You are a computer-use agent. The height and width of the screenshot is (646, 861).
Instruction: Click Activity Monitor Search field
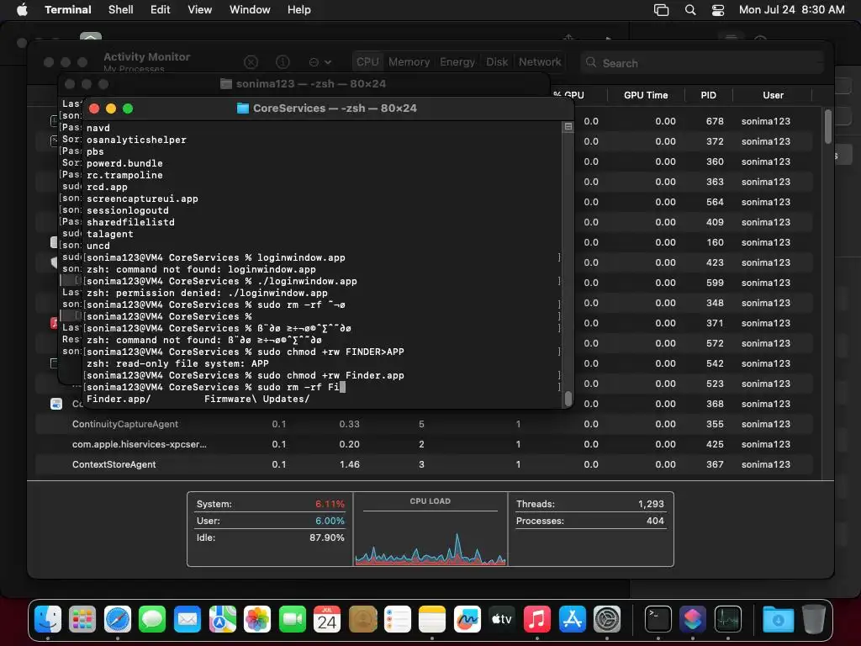tap(702, 63)
